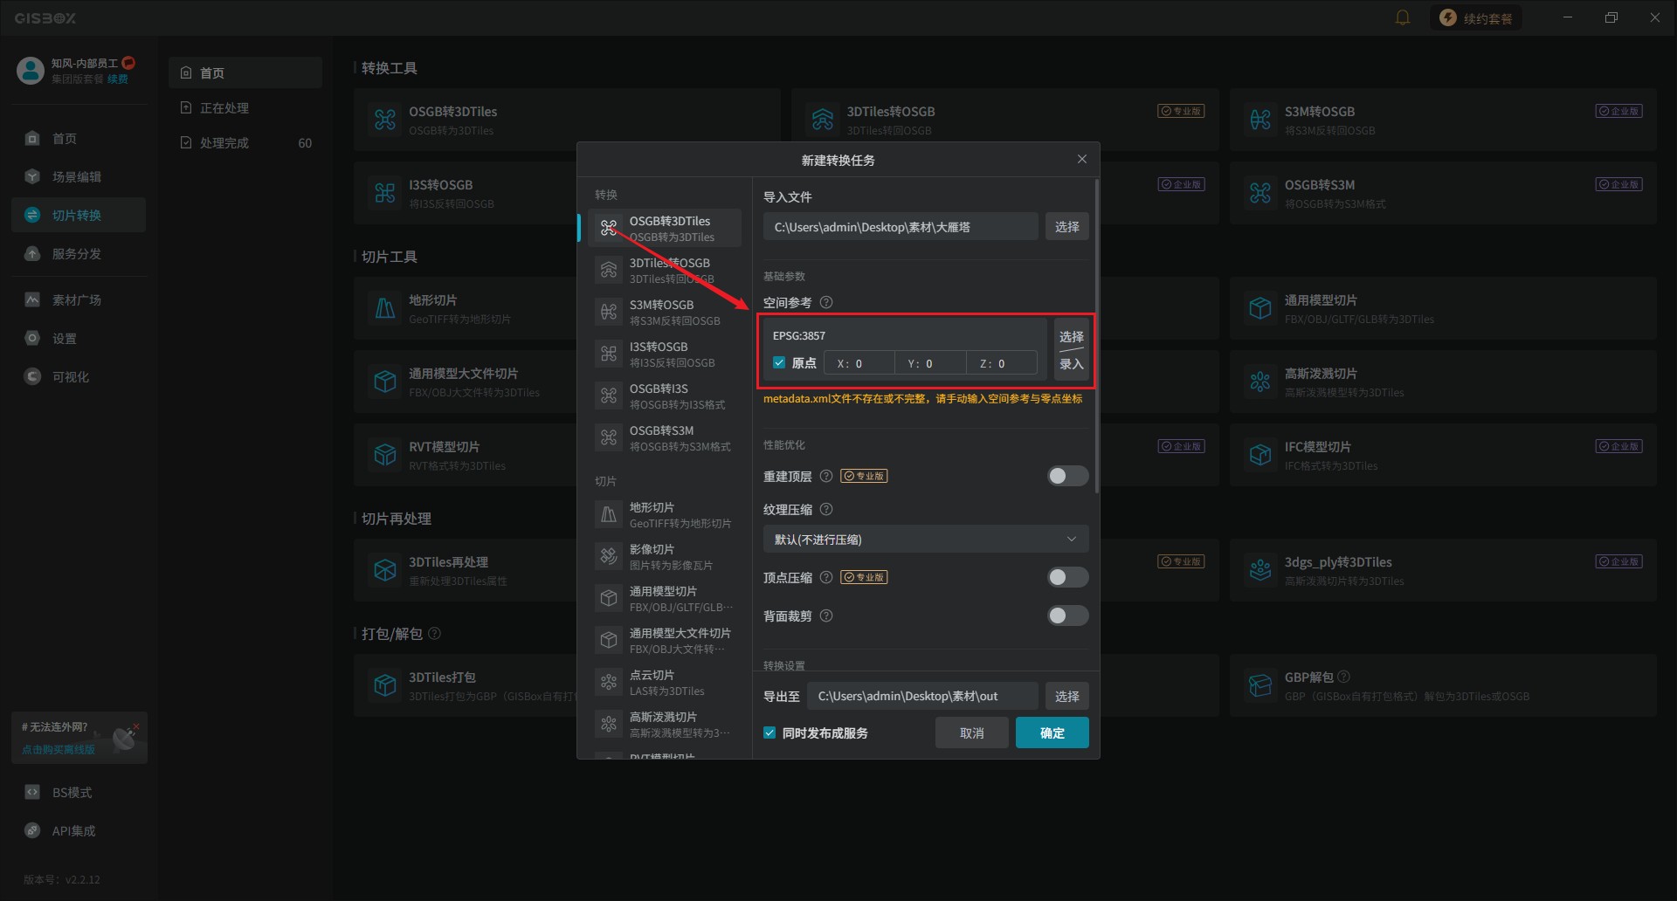
Task: Click 选择 to pick spatial reference
Action: click(x=1072, y=336)
